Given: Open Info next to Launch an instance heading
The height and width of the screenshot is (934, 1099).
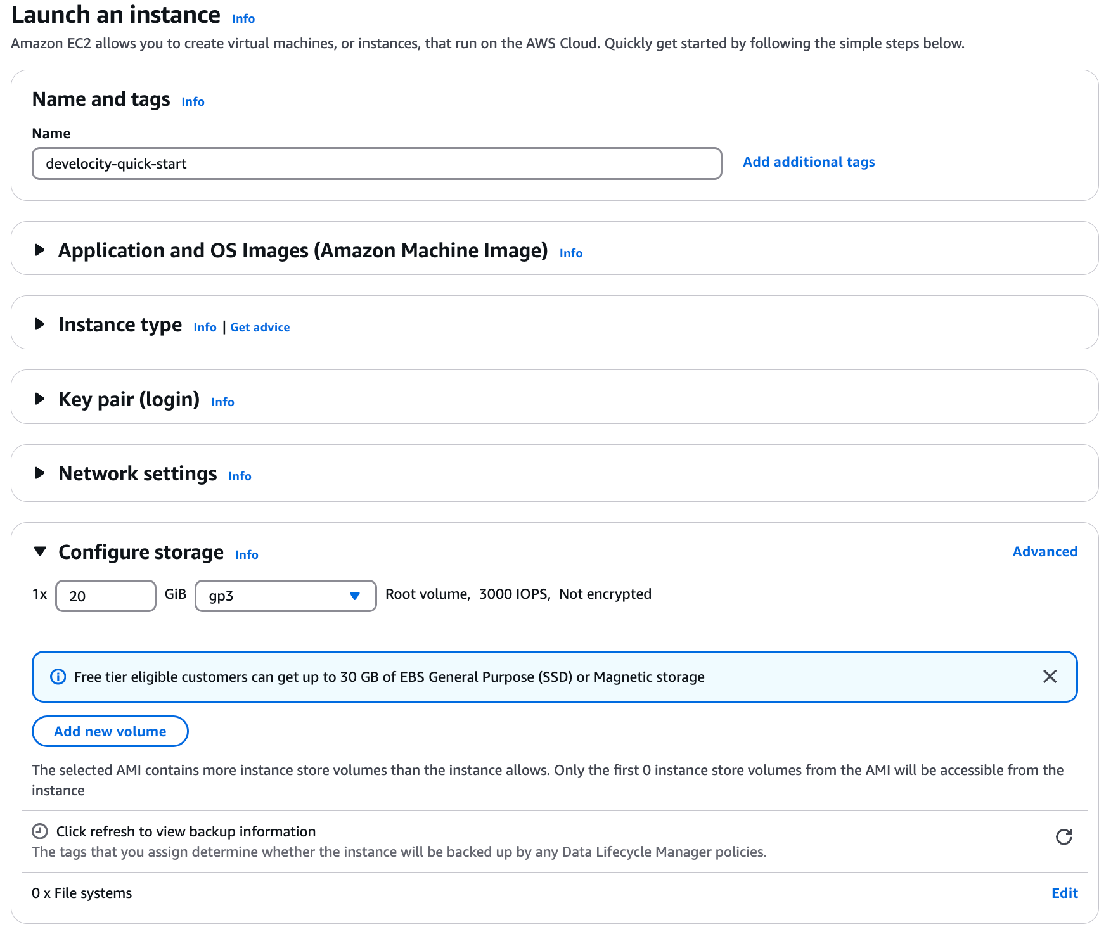Looking at the screenshot, I should point(242,18).
